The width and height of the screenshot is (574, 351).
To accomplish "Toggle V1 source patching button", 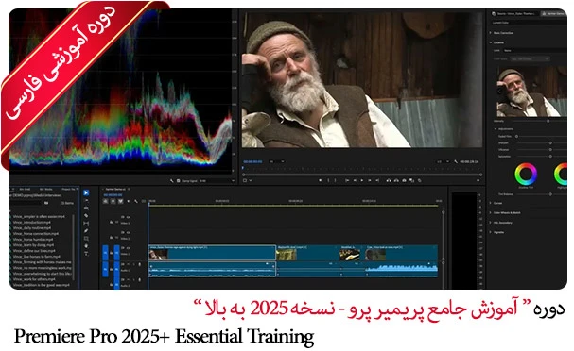I will [x=105, y=253].
